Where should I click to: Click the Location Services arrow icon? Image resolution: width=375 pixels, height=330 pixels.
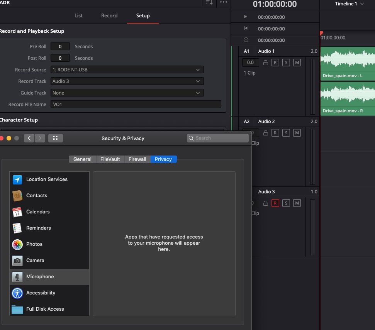[x=17, y=179]
